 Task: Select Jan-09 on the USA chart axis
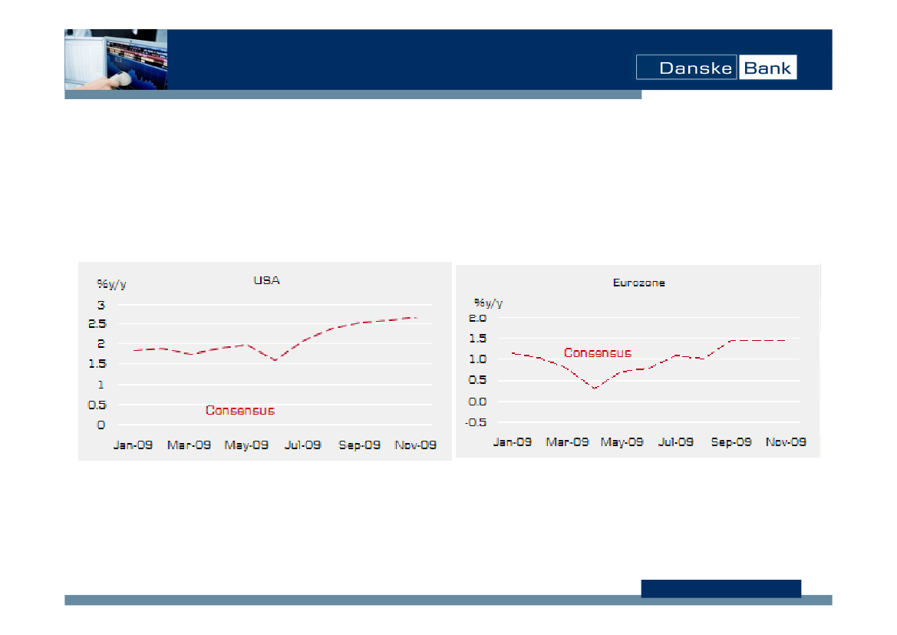click(133, 445)
